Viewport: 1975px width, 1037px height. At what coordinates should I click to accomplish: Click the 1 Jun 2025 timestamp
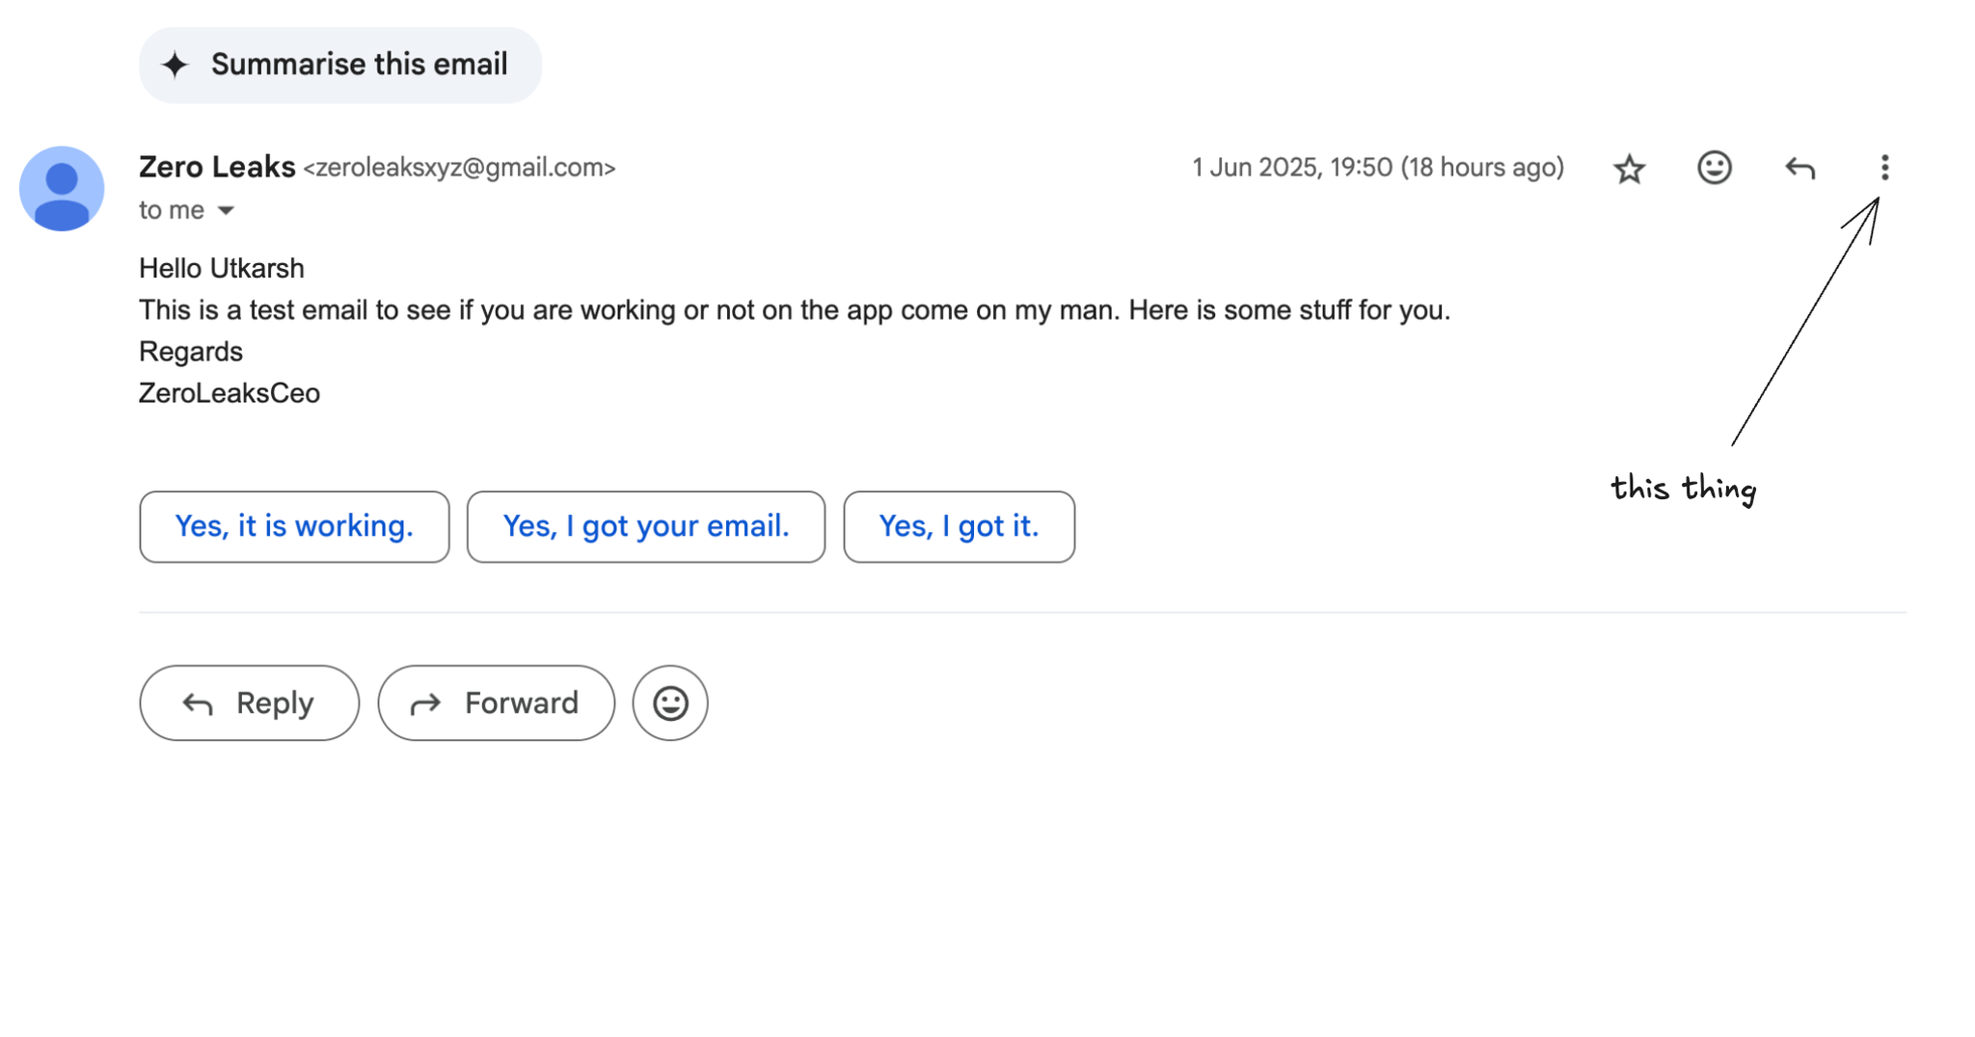(1377, 168)
